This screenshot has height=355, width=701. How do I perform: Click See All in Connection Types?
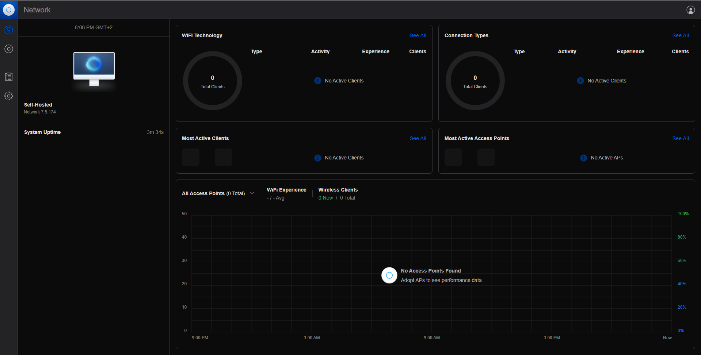coord(680,35)
